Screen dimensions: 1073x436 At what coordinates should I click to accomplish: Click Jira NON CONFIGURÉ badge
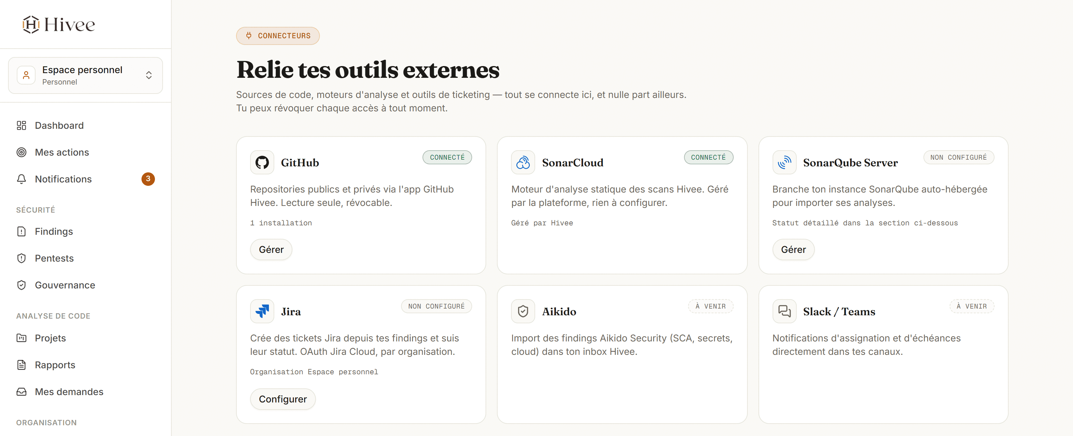tap(436, 306)
